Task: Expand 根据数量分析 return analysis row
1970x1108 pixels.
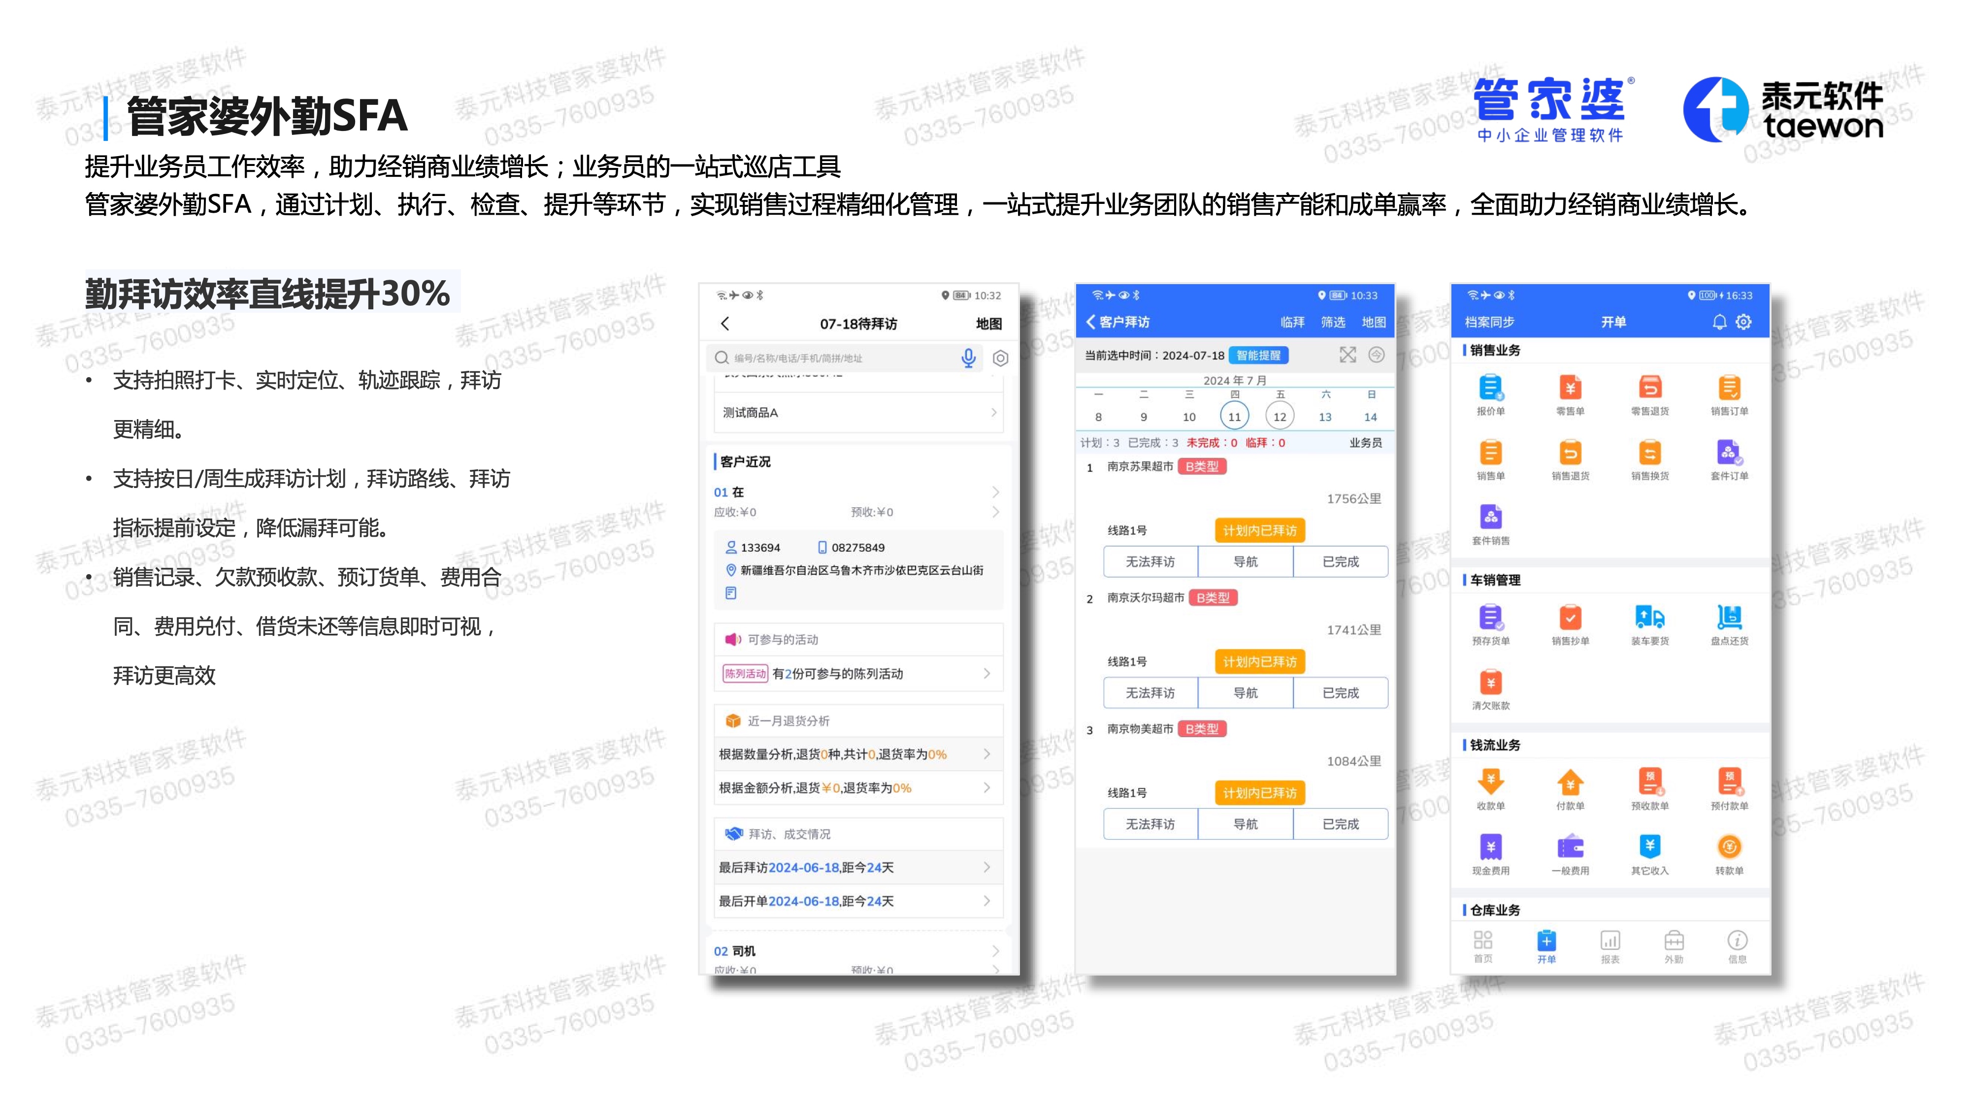Action: point(858,755)
